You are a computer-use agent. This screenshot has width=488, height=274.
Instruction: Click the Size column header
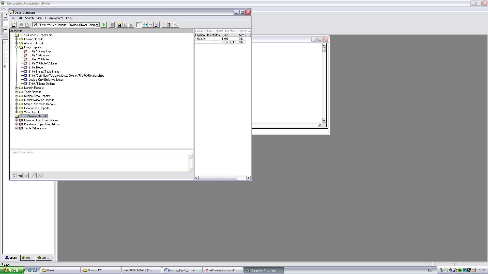click(x=242, y=35)
